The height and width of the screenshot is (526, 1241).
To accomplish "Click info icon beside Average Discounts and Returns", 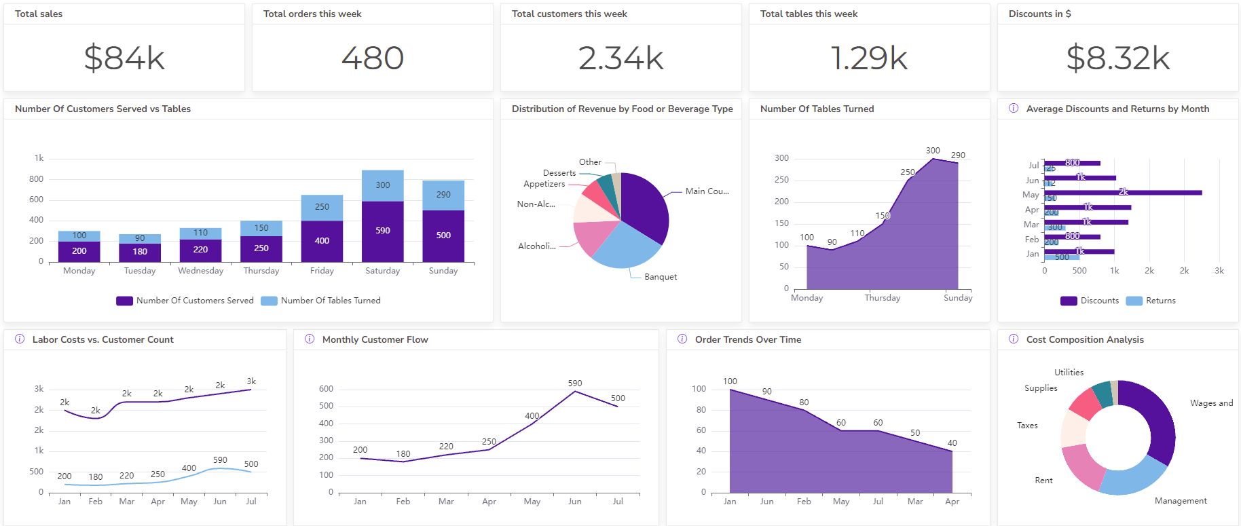I will coord(1013,109).
